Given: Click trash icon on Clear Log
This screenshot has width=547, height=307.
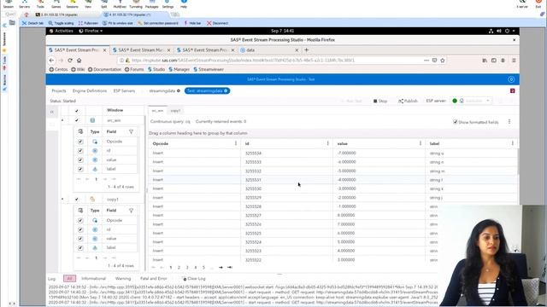Looking at the screenshot, I should pyautogui.click(x=185, y=279).
